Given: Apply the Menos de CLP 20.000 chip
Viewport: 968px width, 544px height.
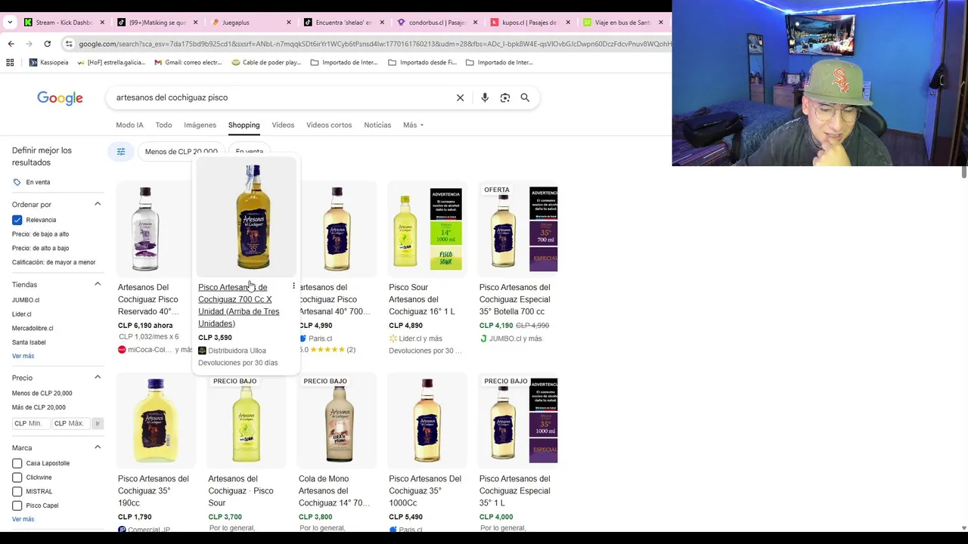Looking at the screenshot, I should pos(181,152).
